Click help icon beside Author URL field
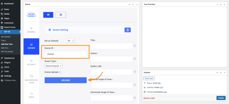The height and width of the screenshot is (104, 229). click(x=135, y=72)
